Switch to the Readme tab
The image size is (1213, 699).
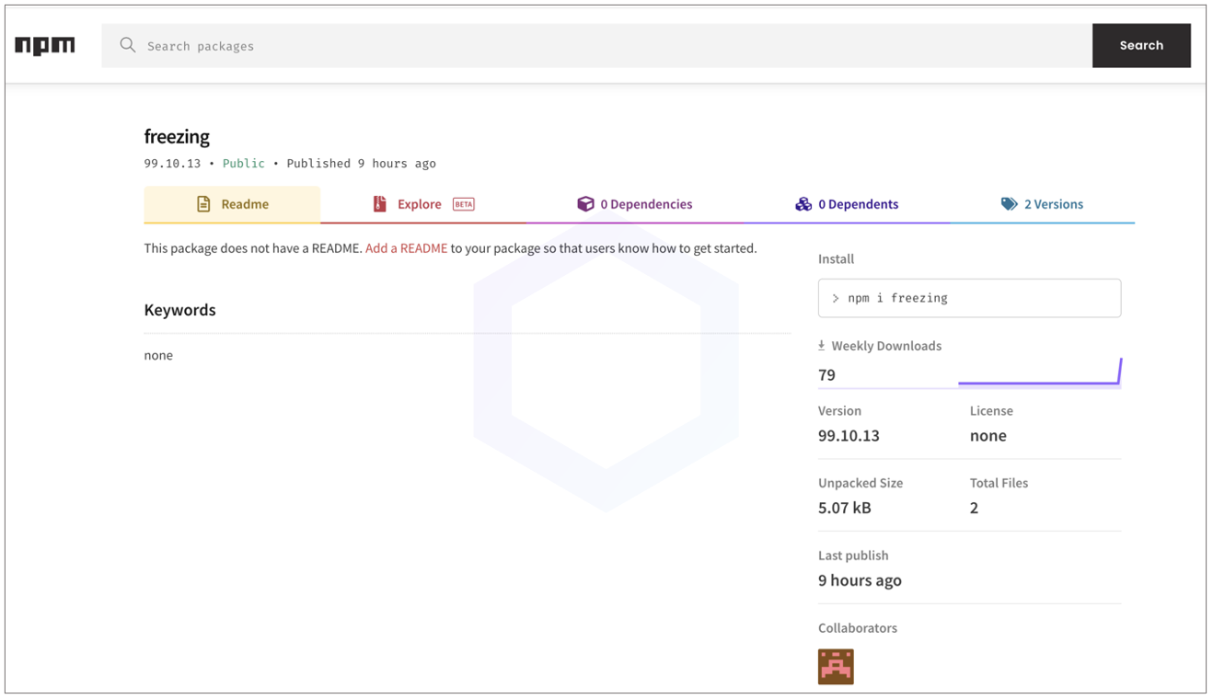click(x=245, y=204)
